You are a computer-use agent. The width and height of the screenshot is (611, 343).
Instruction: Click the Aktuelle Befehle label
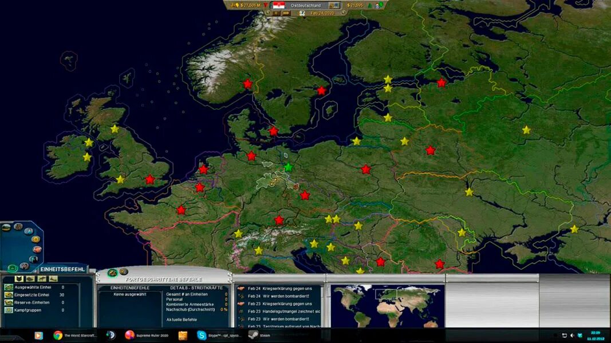[182, 320]
